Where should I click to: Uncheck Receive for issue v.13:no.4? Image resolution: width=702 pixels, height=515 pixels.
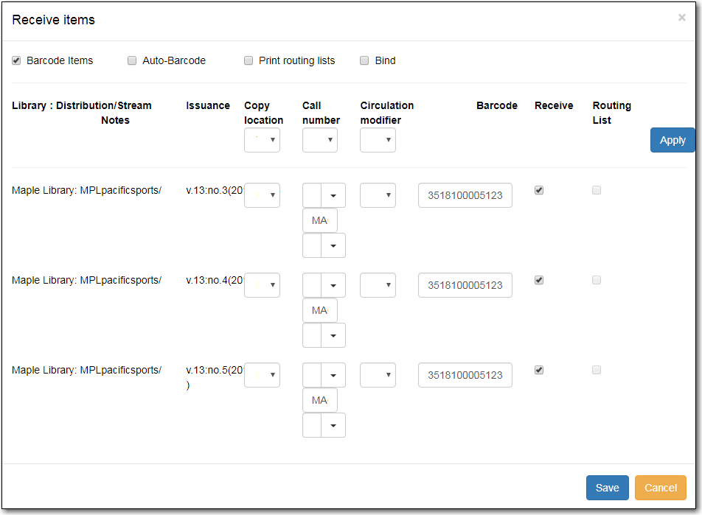[539, 280]
